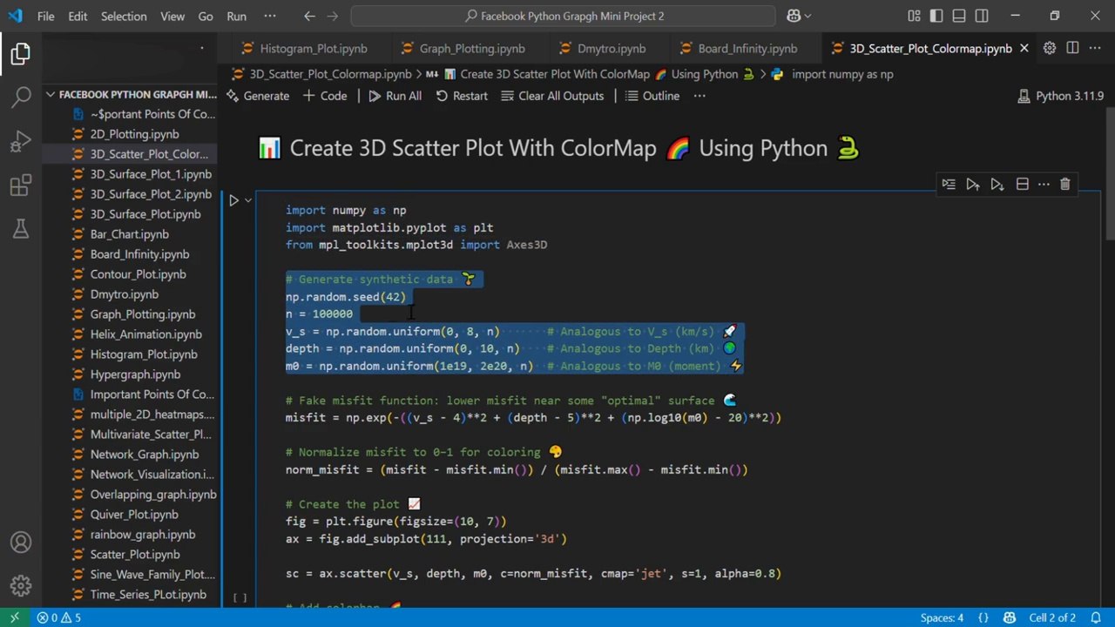Run the code cell play button

click(233, 200)
